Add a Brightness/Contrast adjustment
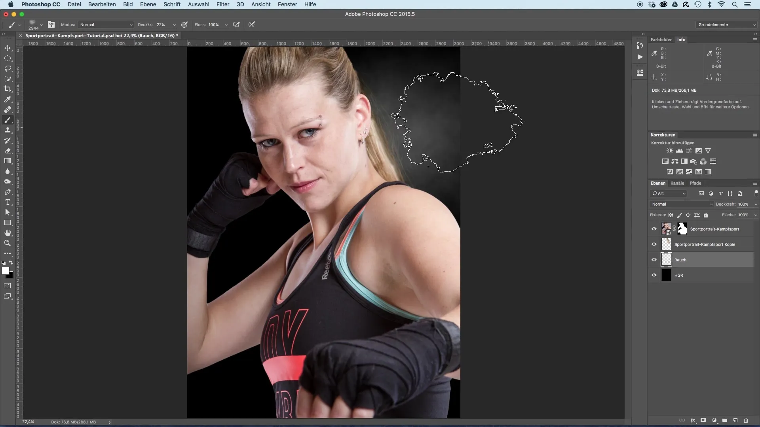This screenshot has height=427, width=760. [x=670, y=151]
